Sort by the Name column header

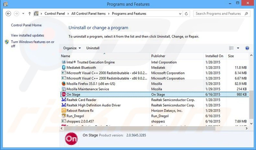(104, 56)
